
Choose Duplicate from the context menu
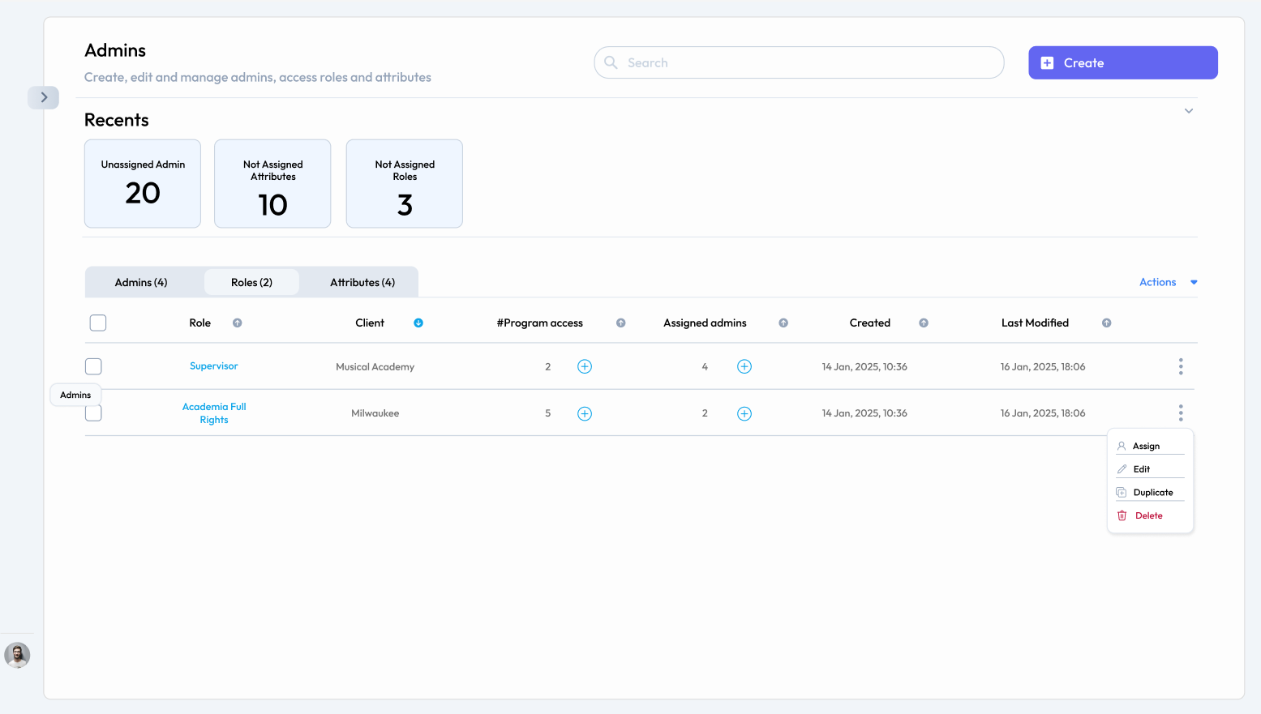pyautogui.click(x=1152, y=492)
